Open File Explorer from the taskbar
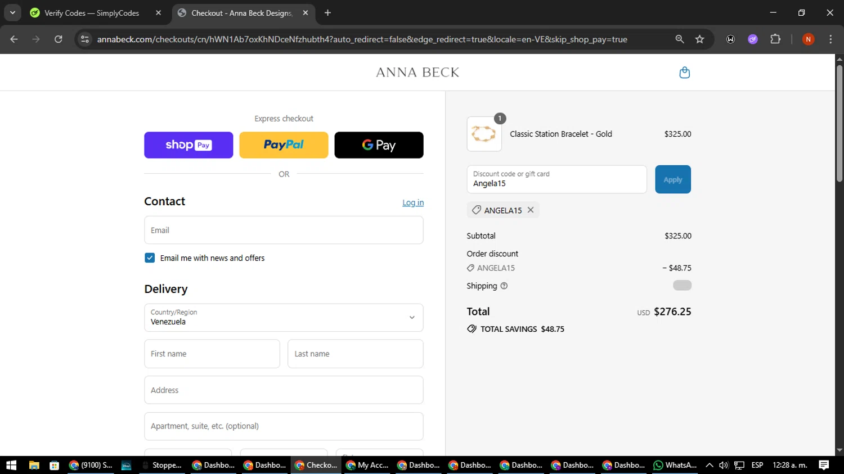844x474 pixels. click(x=34, y=465)
